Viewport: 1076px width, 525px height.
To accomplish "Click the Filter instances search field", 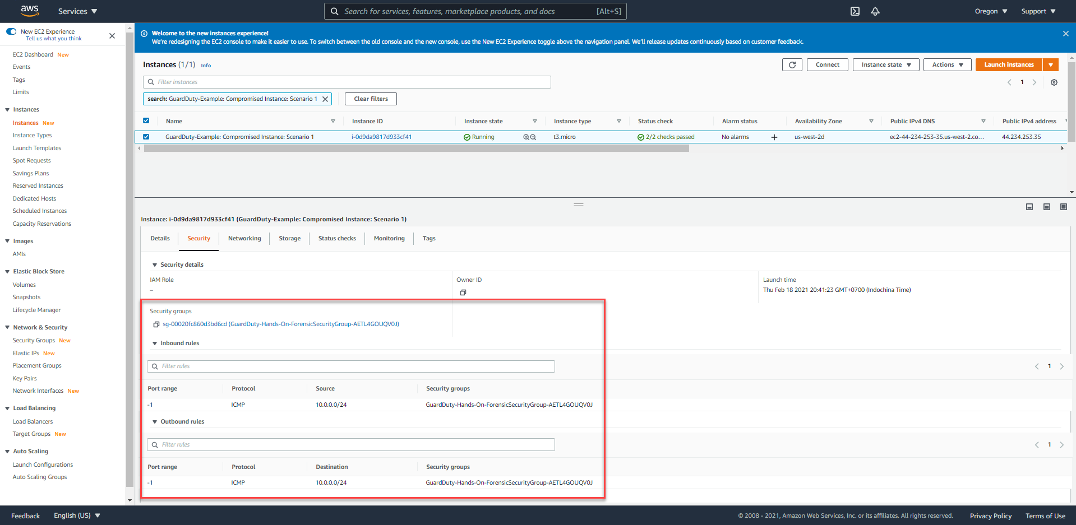I will [x=347, y=82].
